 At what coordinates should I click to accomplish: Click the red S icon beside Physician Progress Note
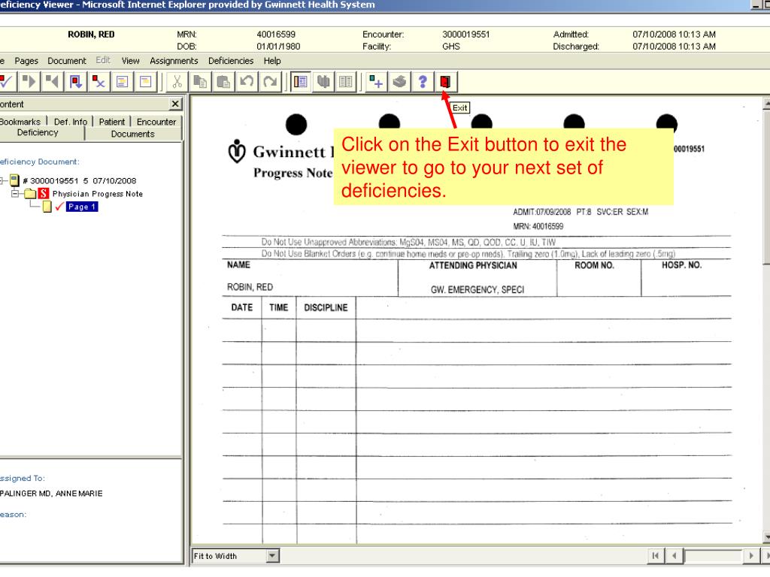pyautogui.click(x=44, y=193)
